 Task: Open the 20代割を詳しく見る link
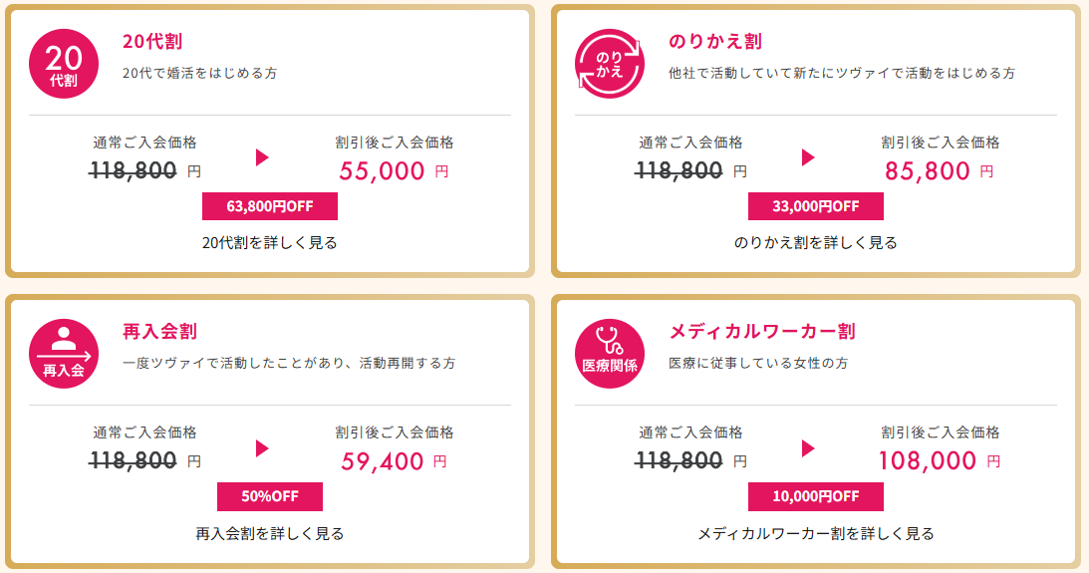click(x=269, y=243)
